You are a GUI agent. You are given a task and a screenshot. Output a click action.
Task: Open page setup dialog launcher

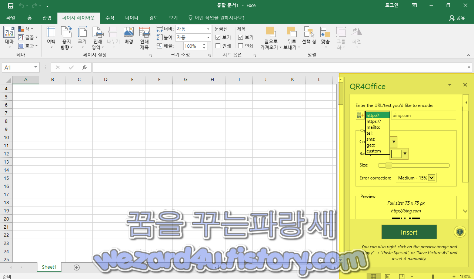[x=151, y=55]
